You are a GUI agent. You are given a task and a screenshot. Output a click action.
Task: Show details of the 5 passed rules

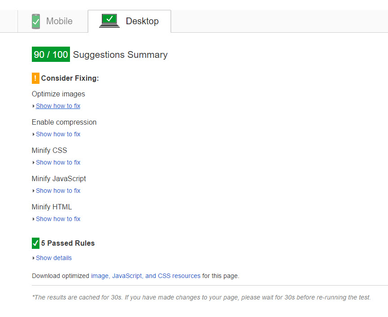point(54,258)
